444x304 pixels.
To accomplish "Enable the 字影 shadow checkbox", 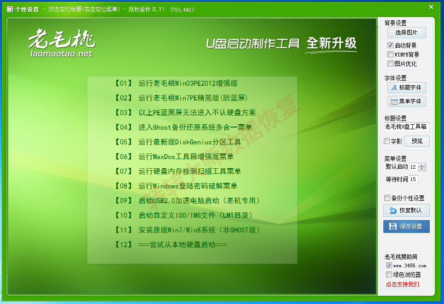I will click(x=387, y=141).
